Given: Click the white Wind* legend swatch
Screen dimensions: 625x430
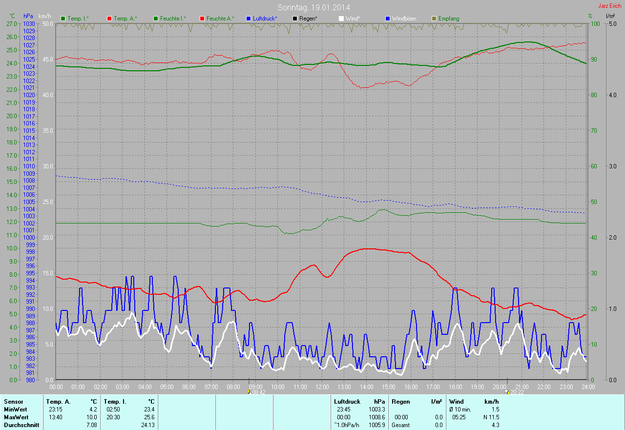Looking at the screenshot, I should [341, 19].
